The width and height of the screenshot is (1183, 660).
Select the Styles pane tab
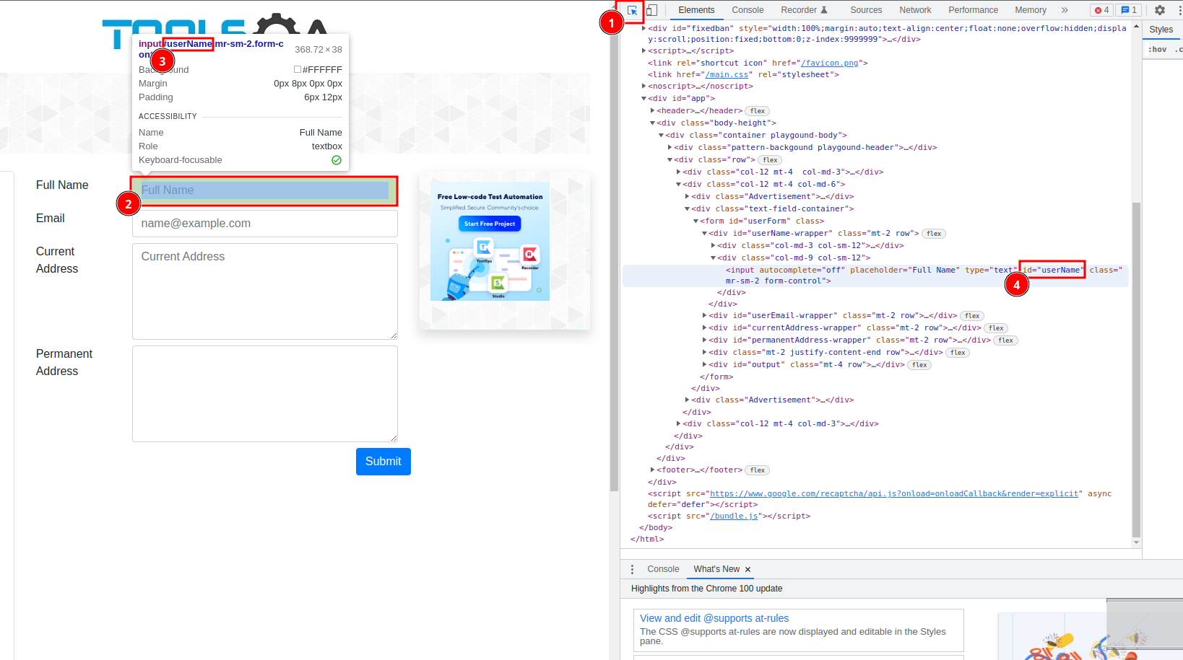pyautogui.click(x=1161, y=30)
